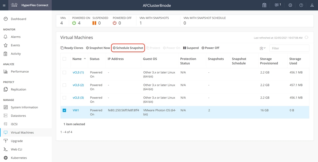Click the 16 GB storage provisioned cell
Screen dimensions: 318x162
[264, 110]
